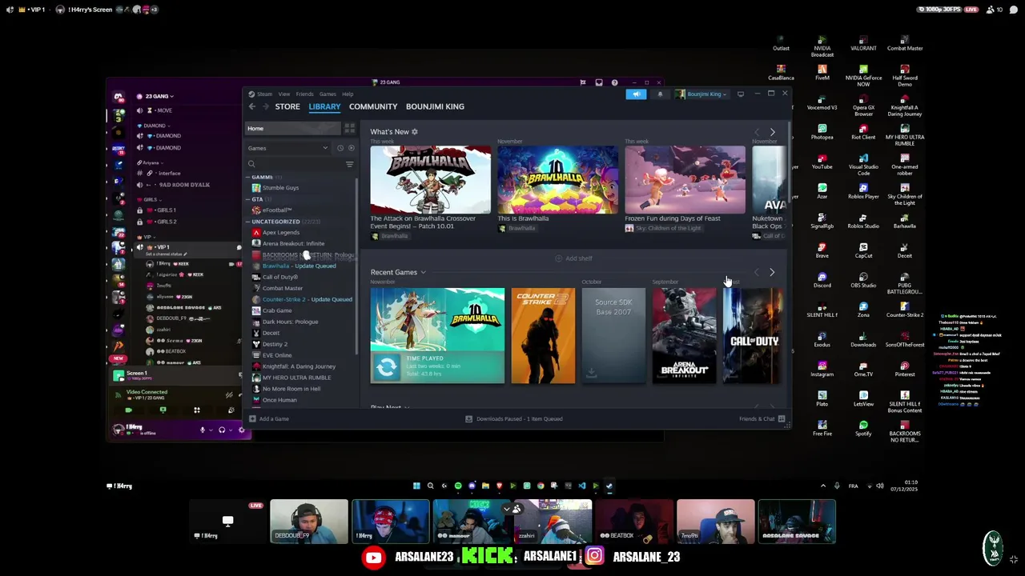
Task: Go back with Steam back arrow
Action: point(251,106)
